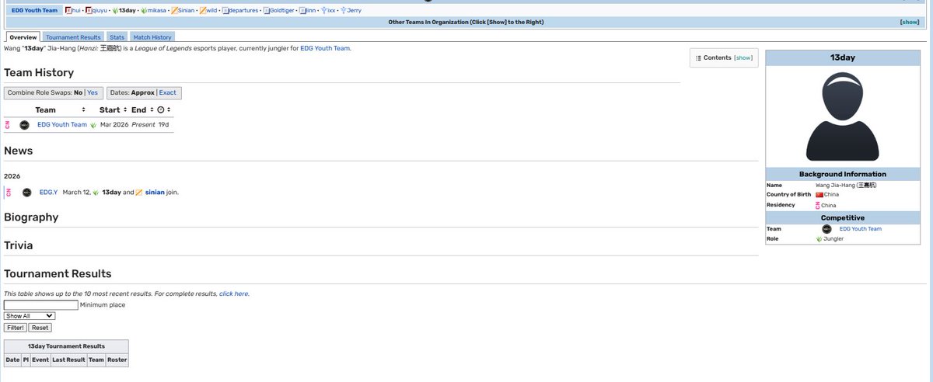This screenshot has height=382, width=933.
Task: Click CN region flag in Team History row
Action: coord(9,124)
